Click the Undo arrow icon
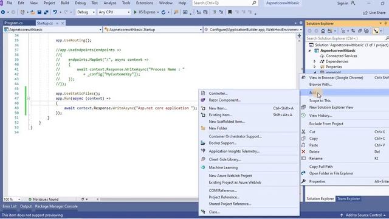The height and width of the screenshot is (219, 389). [55, 12]
